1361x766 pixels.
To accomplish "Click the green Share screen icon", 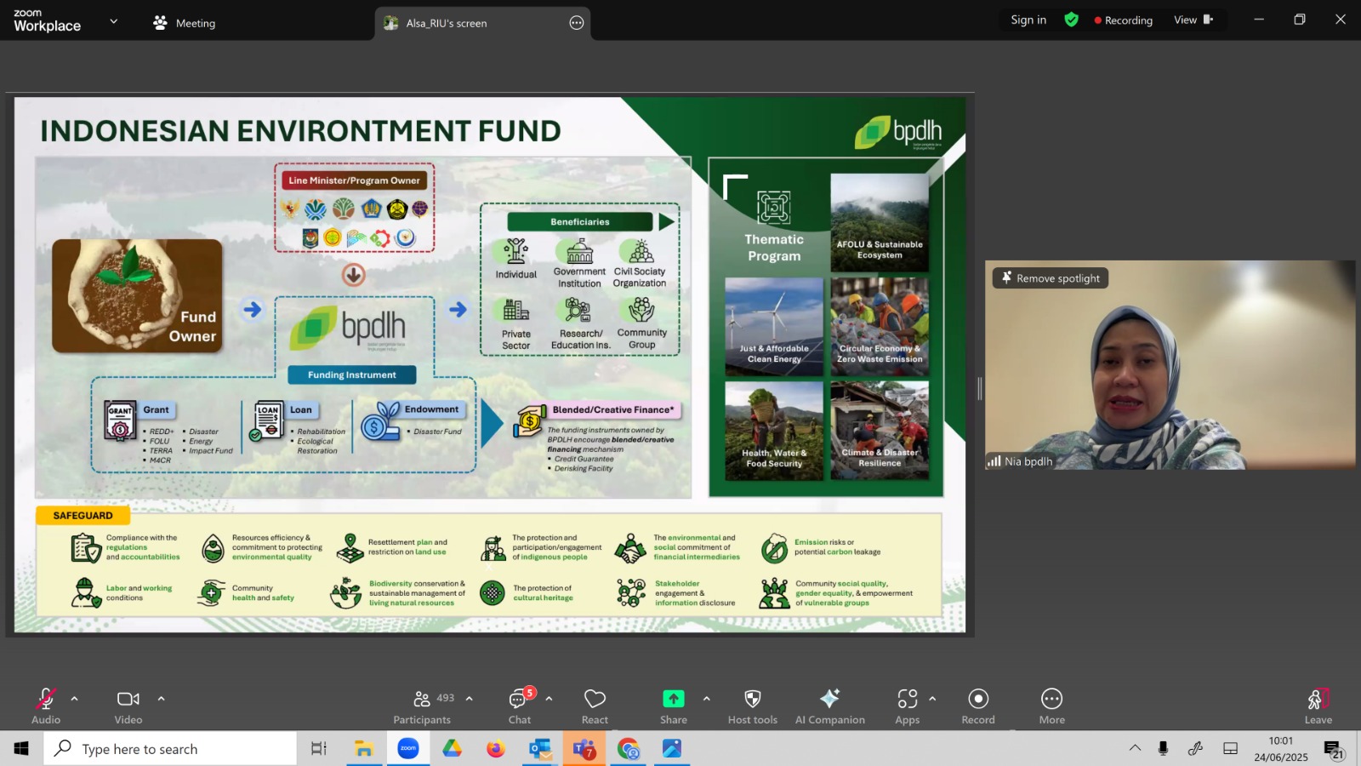I will 673,699.
